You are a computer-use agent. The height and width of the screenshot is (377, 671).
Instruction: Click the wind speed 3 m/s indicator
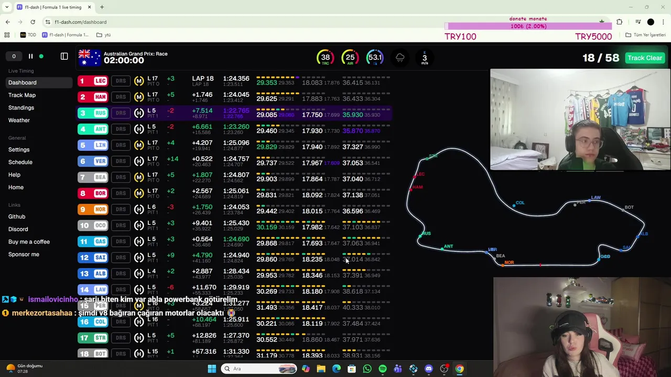coord(425,58)
